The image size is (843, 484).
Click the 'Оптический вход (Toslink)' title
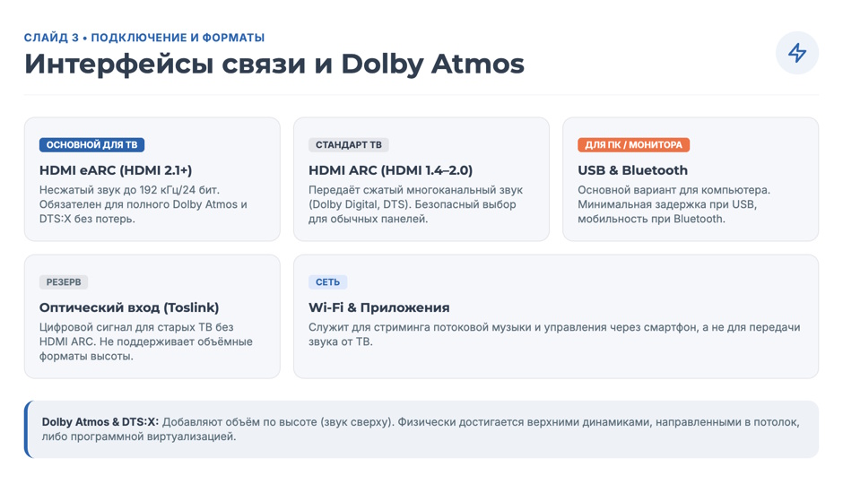[129, 307]
